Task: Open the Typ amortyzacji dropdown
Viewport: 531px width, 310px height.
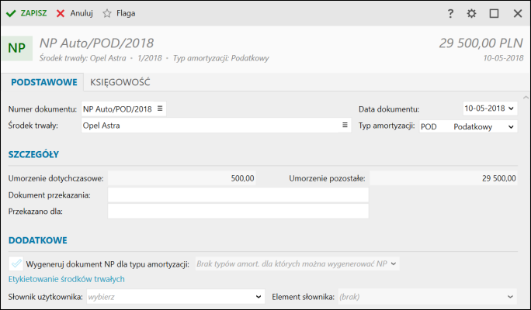Action: [x=511, y=127]
